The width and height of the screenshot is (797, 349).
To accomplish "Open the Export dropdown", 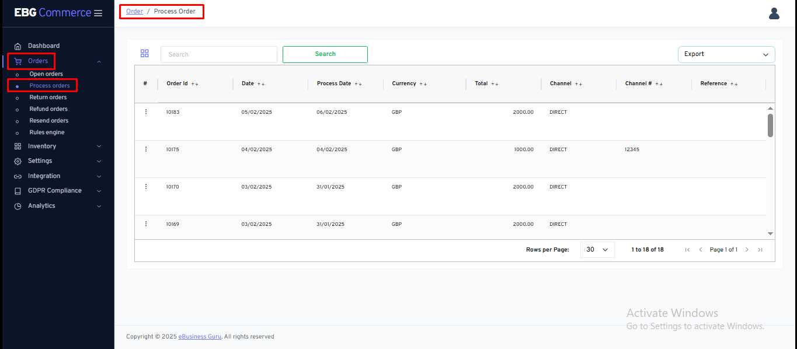I will coord(726,54).
